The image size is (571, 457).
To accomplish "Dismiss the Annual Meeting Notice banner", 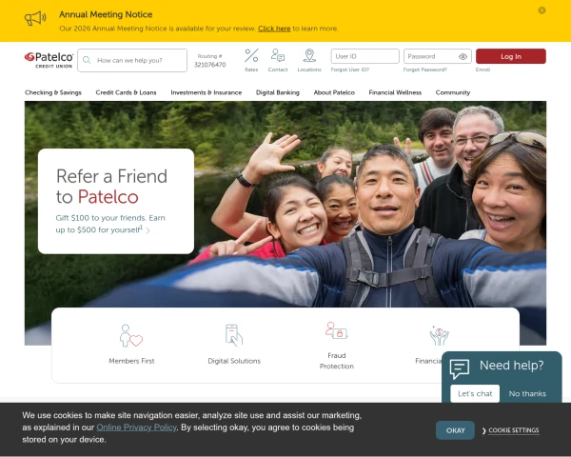I will pyautogui.click(x=541, y=10).
